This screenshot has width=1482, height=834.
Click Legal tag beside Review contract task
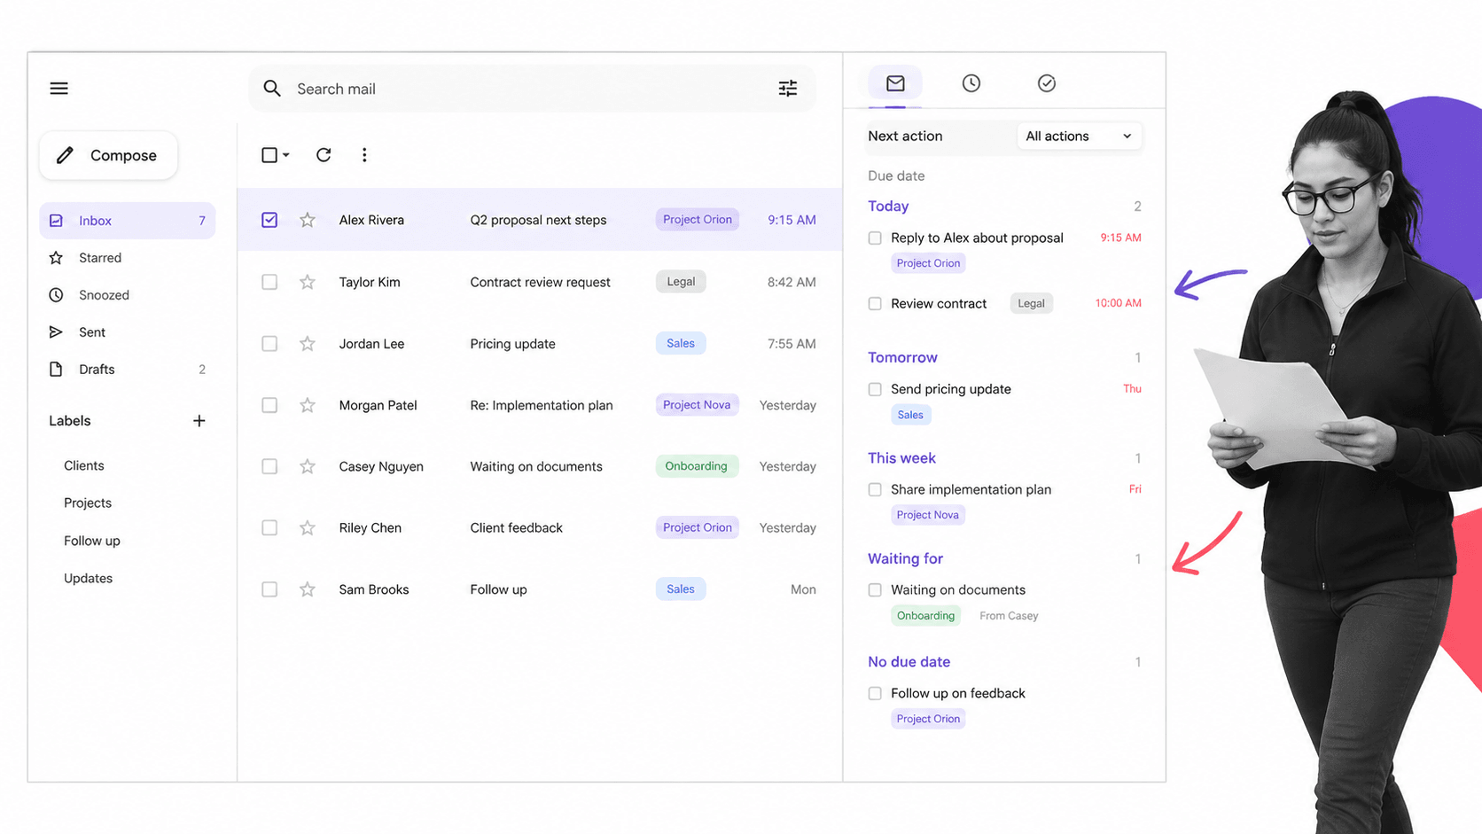pos(1031,303)
